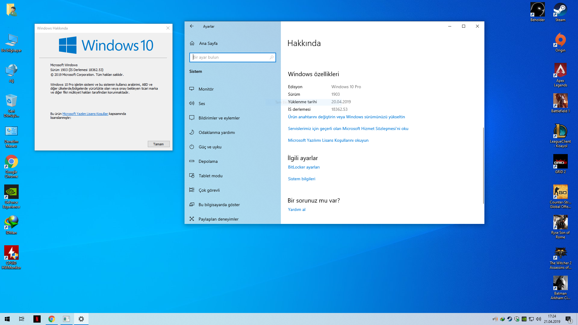Select the Battlefield 1 shortcut
This screenshot has width=578, height=325.
click(x=560, y=103)
